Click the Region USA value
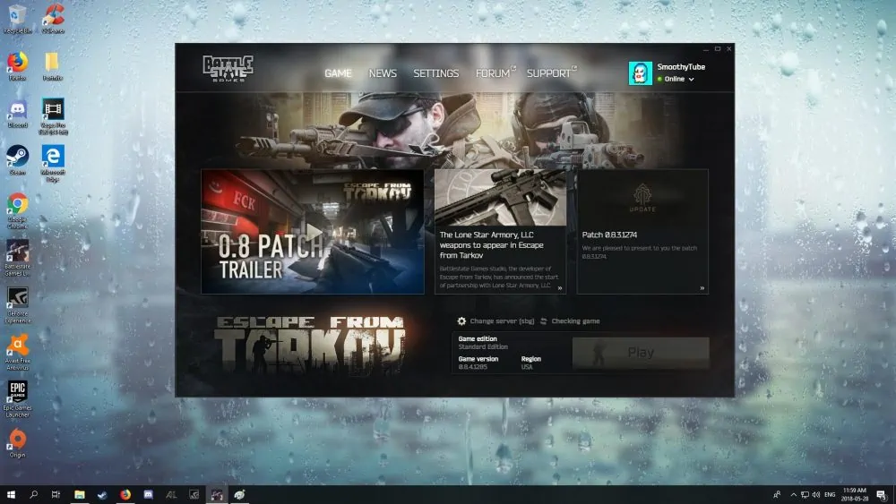The image size is (896, 504). [x=527, y=367]
